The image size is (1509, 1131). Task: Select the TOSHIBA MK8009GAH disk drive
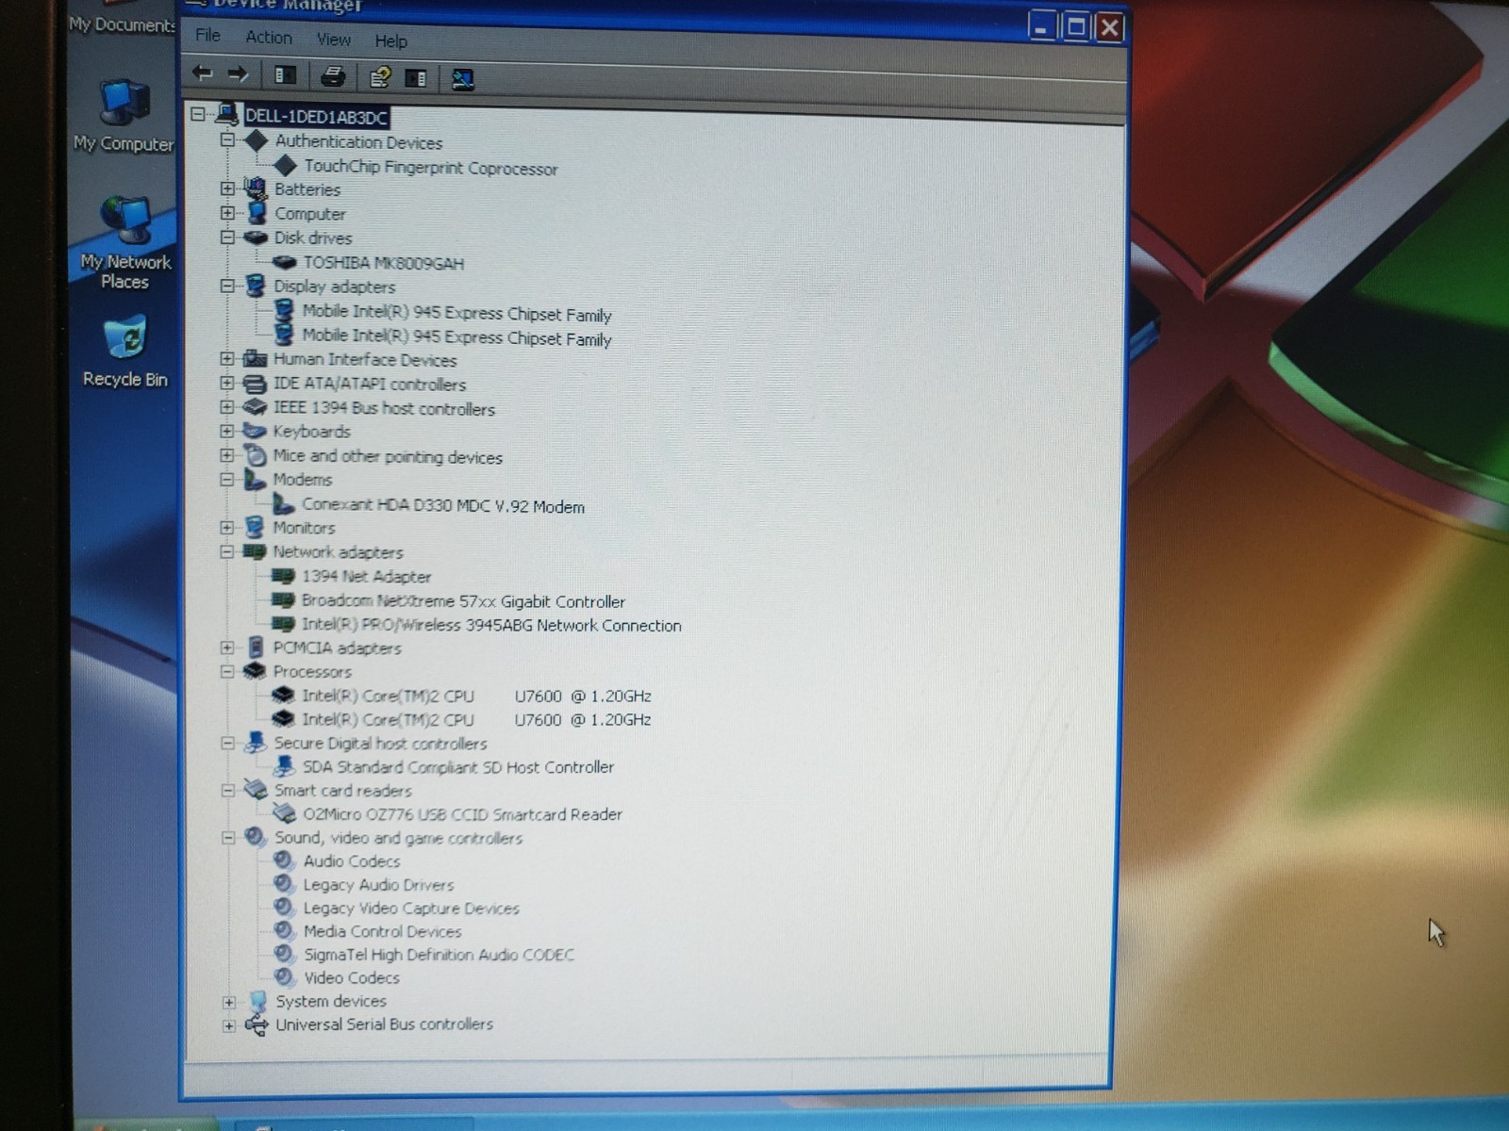(383, 263)
